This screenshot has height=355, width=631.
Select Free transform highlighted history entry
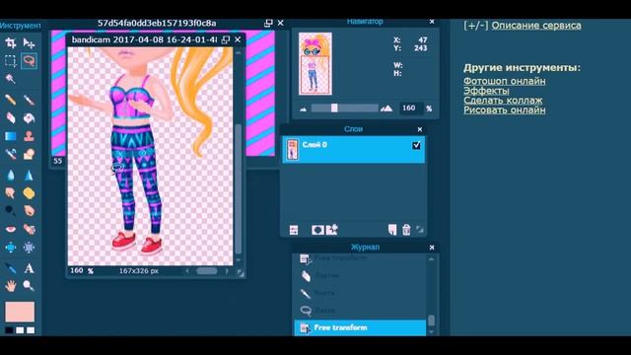(x=360, y=328)
